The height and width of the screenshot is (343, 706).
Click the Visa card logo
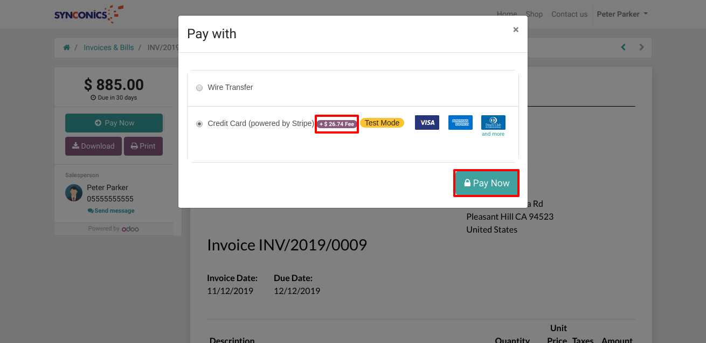427,122
